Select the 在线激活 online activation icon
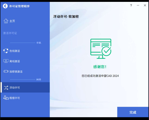 click(x=6, y=51)
